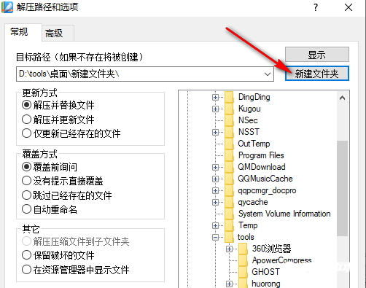Close the 解压路径和选项 dialog
366x288 pixels.
click(x=349, y=7)
